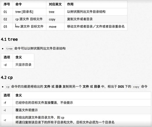
Task: Click the '对应英文' header cell
Action: [x=55, y=4]
